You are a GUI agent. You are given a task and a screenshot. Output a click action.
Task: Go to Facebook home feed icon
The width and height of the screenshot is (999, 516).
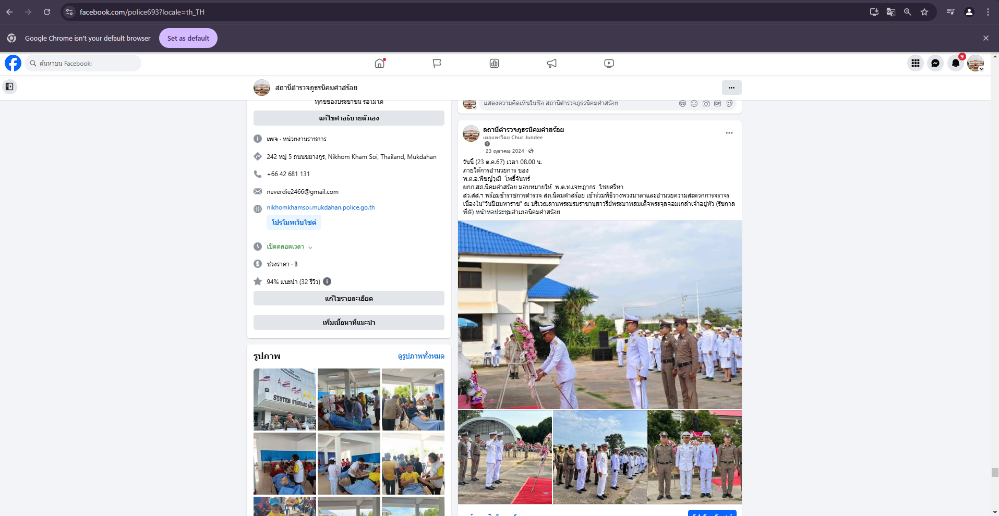pos(380,63)
